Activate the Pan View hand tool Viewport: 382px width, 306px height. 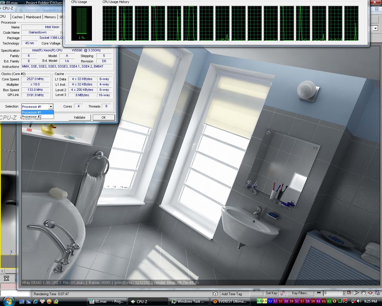(363, 293)
